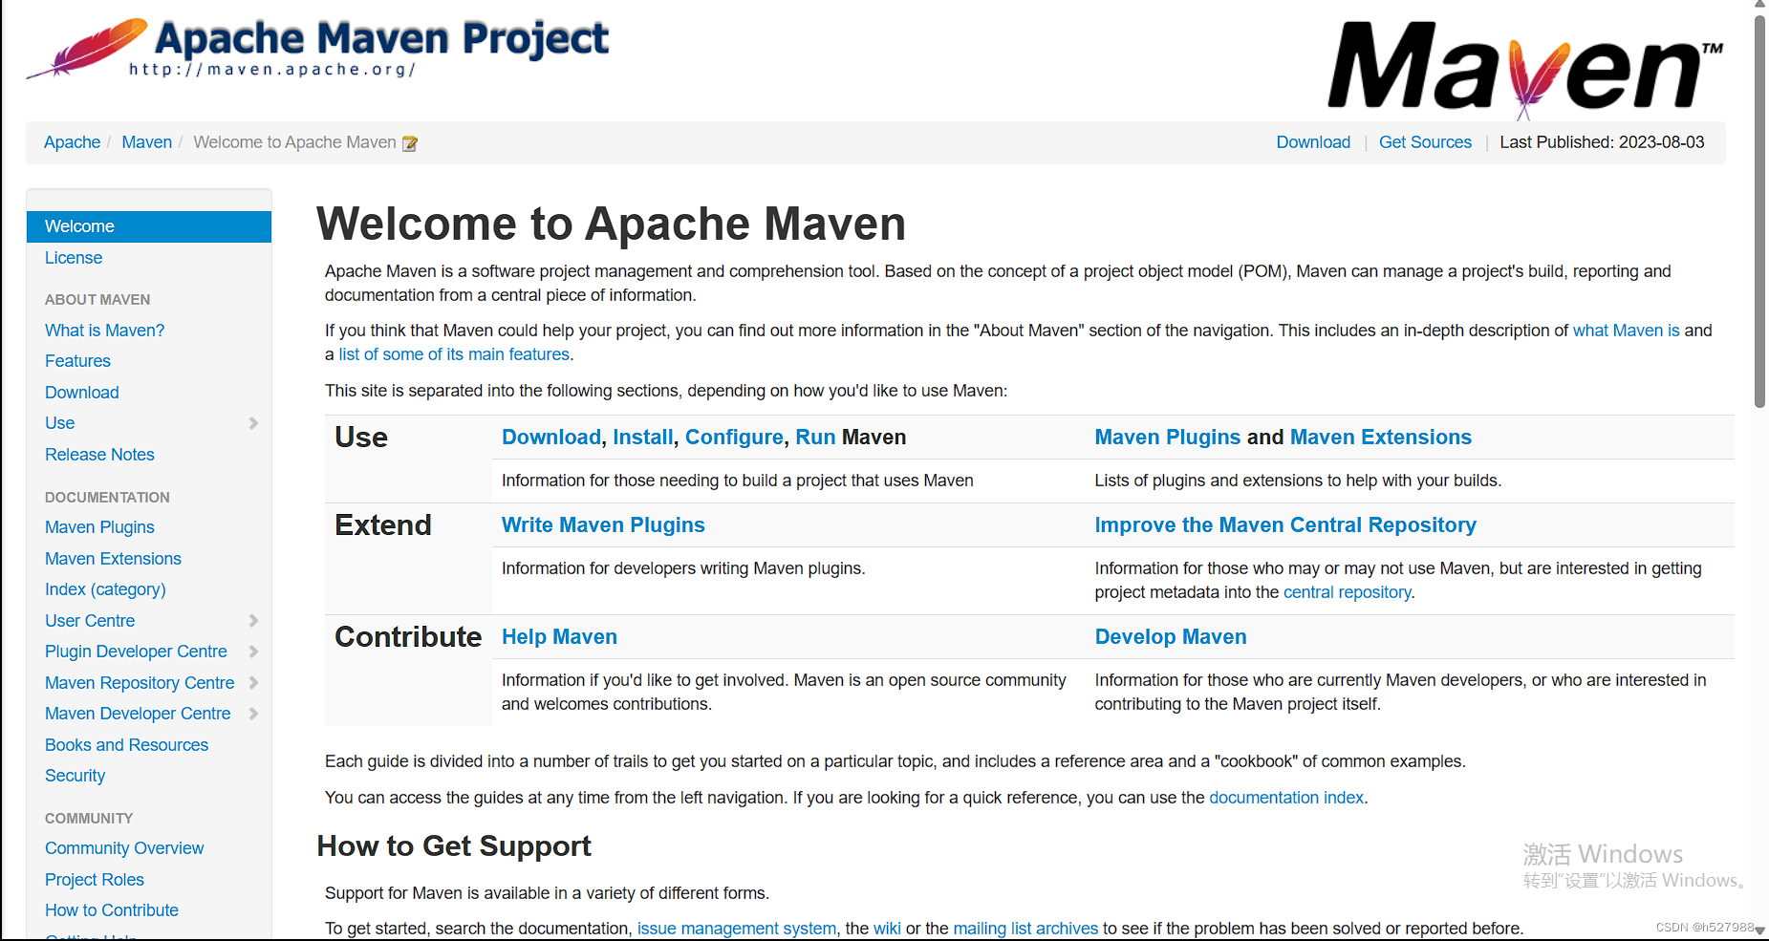Click Run link in Use row

[815, 438]
